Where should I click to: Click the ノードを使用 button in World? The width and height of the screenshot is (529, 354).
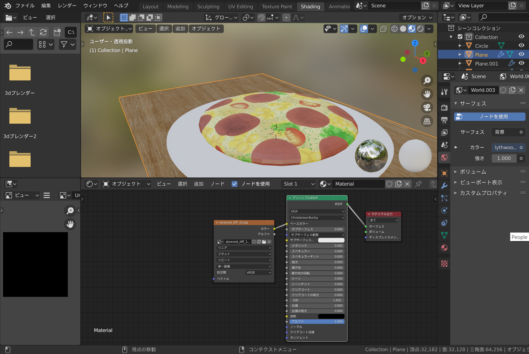click(x=490, y=117)
